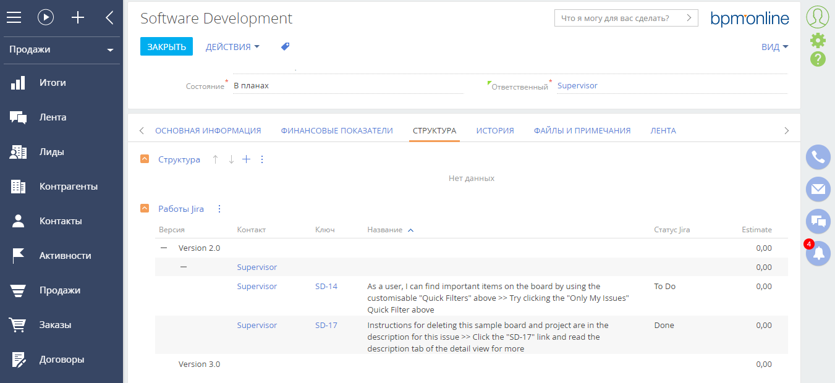
Task: Open the email panel icon
Action: pos(818,189)
